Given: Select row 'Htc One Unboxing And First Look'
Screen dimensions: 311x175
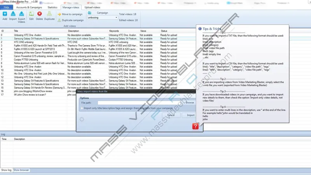Looking at the screenshot, I should (97, 73).
